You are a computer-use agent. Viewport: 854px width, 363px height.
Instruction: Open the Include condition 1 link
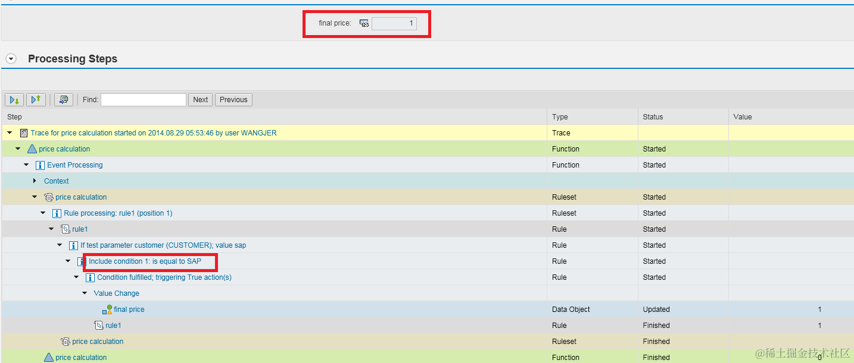(x=145, y=261)
